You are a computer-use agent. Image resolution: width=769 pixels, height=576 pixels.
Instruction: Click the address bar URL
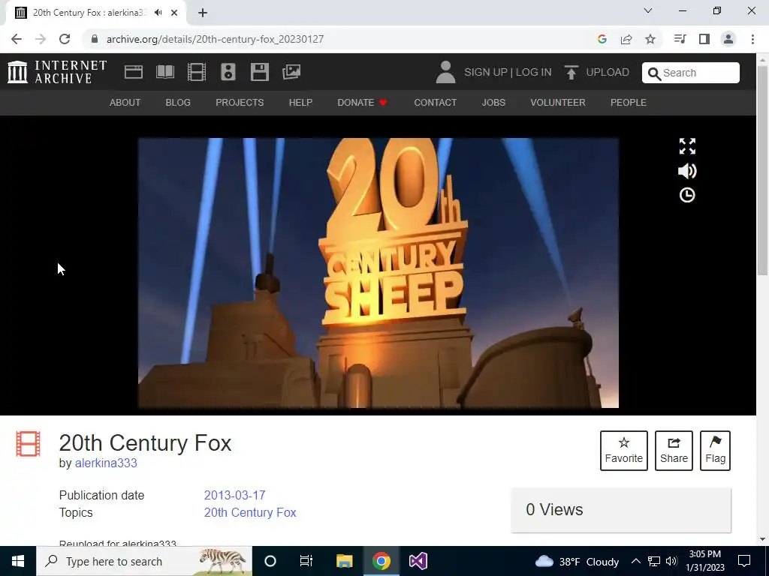click(x=215, y=39)
